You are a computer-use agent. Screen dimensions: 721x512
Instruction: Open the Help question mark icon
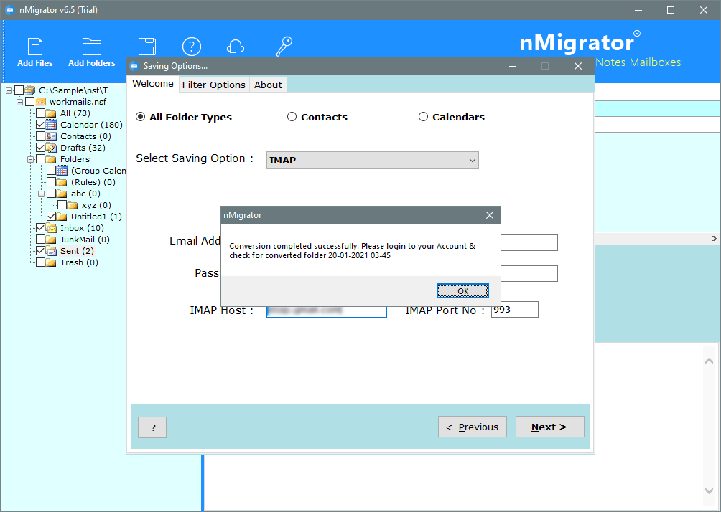(x=191, y=47)
